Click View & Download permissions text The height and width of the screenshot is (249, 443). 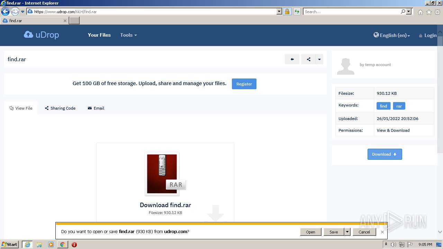(393, 130)
